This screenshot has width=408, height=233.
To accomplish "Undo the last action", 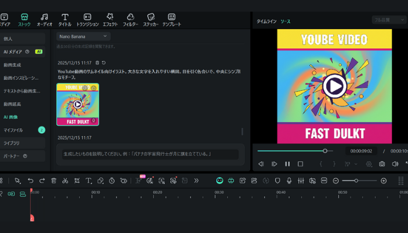I will pos(30,181).
